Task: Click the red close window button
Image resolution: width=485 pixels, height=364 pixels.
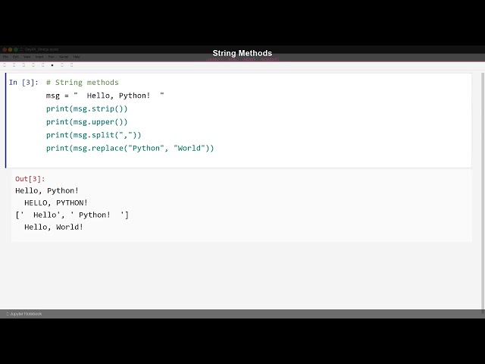Action: (x=5, y=49)
